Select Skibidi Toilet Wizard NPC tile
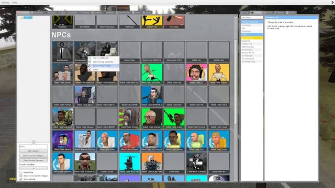The height and width of the screenshot is (188, 335). tap(63, 140)
